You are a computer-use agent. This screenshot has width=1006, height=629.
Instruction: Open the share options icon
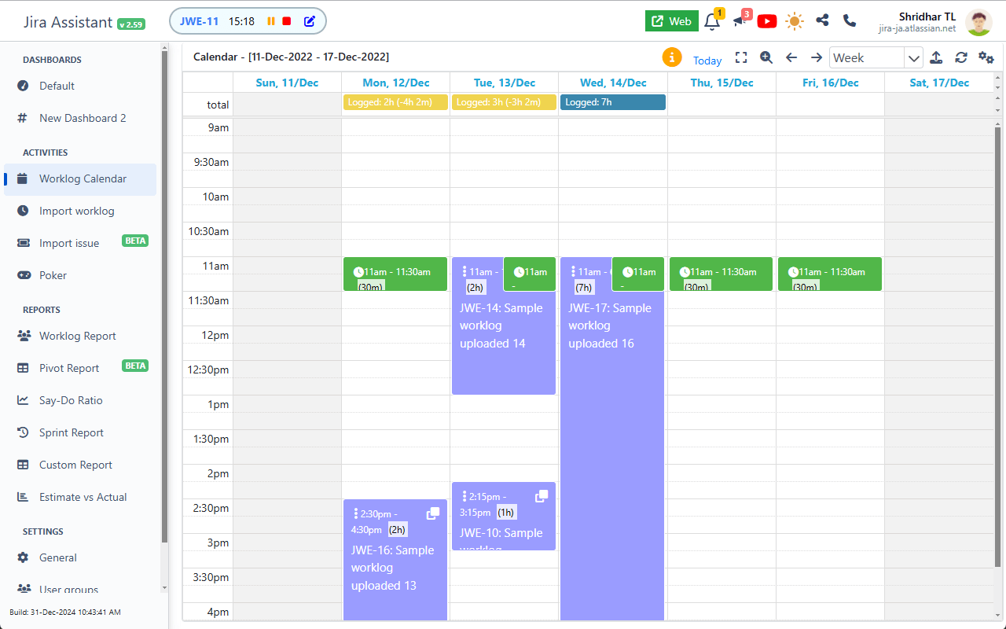[x=822, y=21]
